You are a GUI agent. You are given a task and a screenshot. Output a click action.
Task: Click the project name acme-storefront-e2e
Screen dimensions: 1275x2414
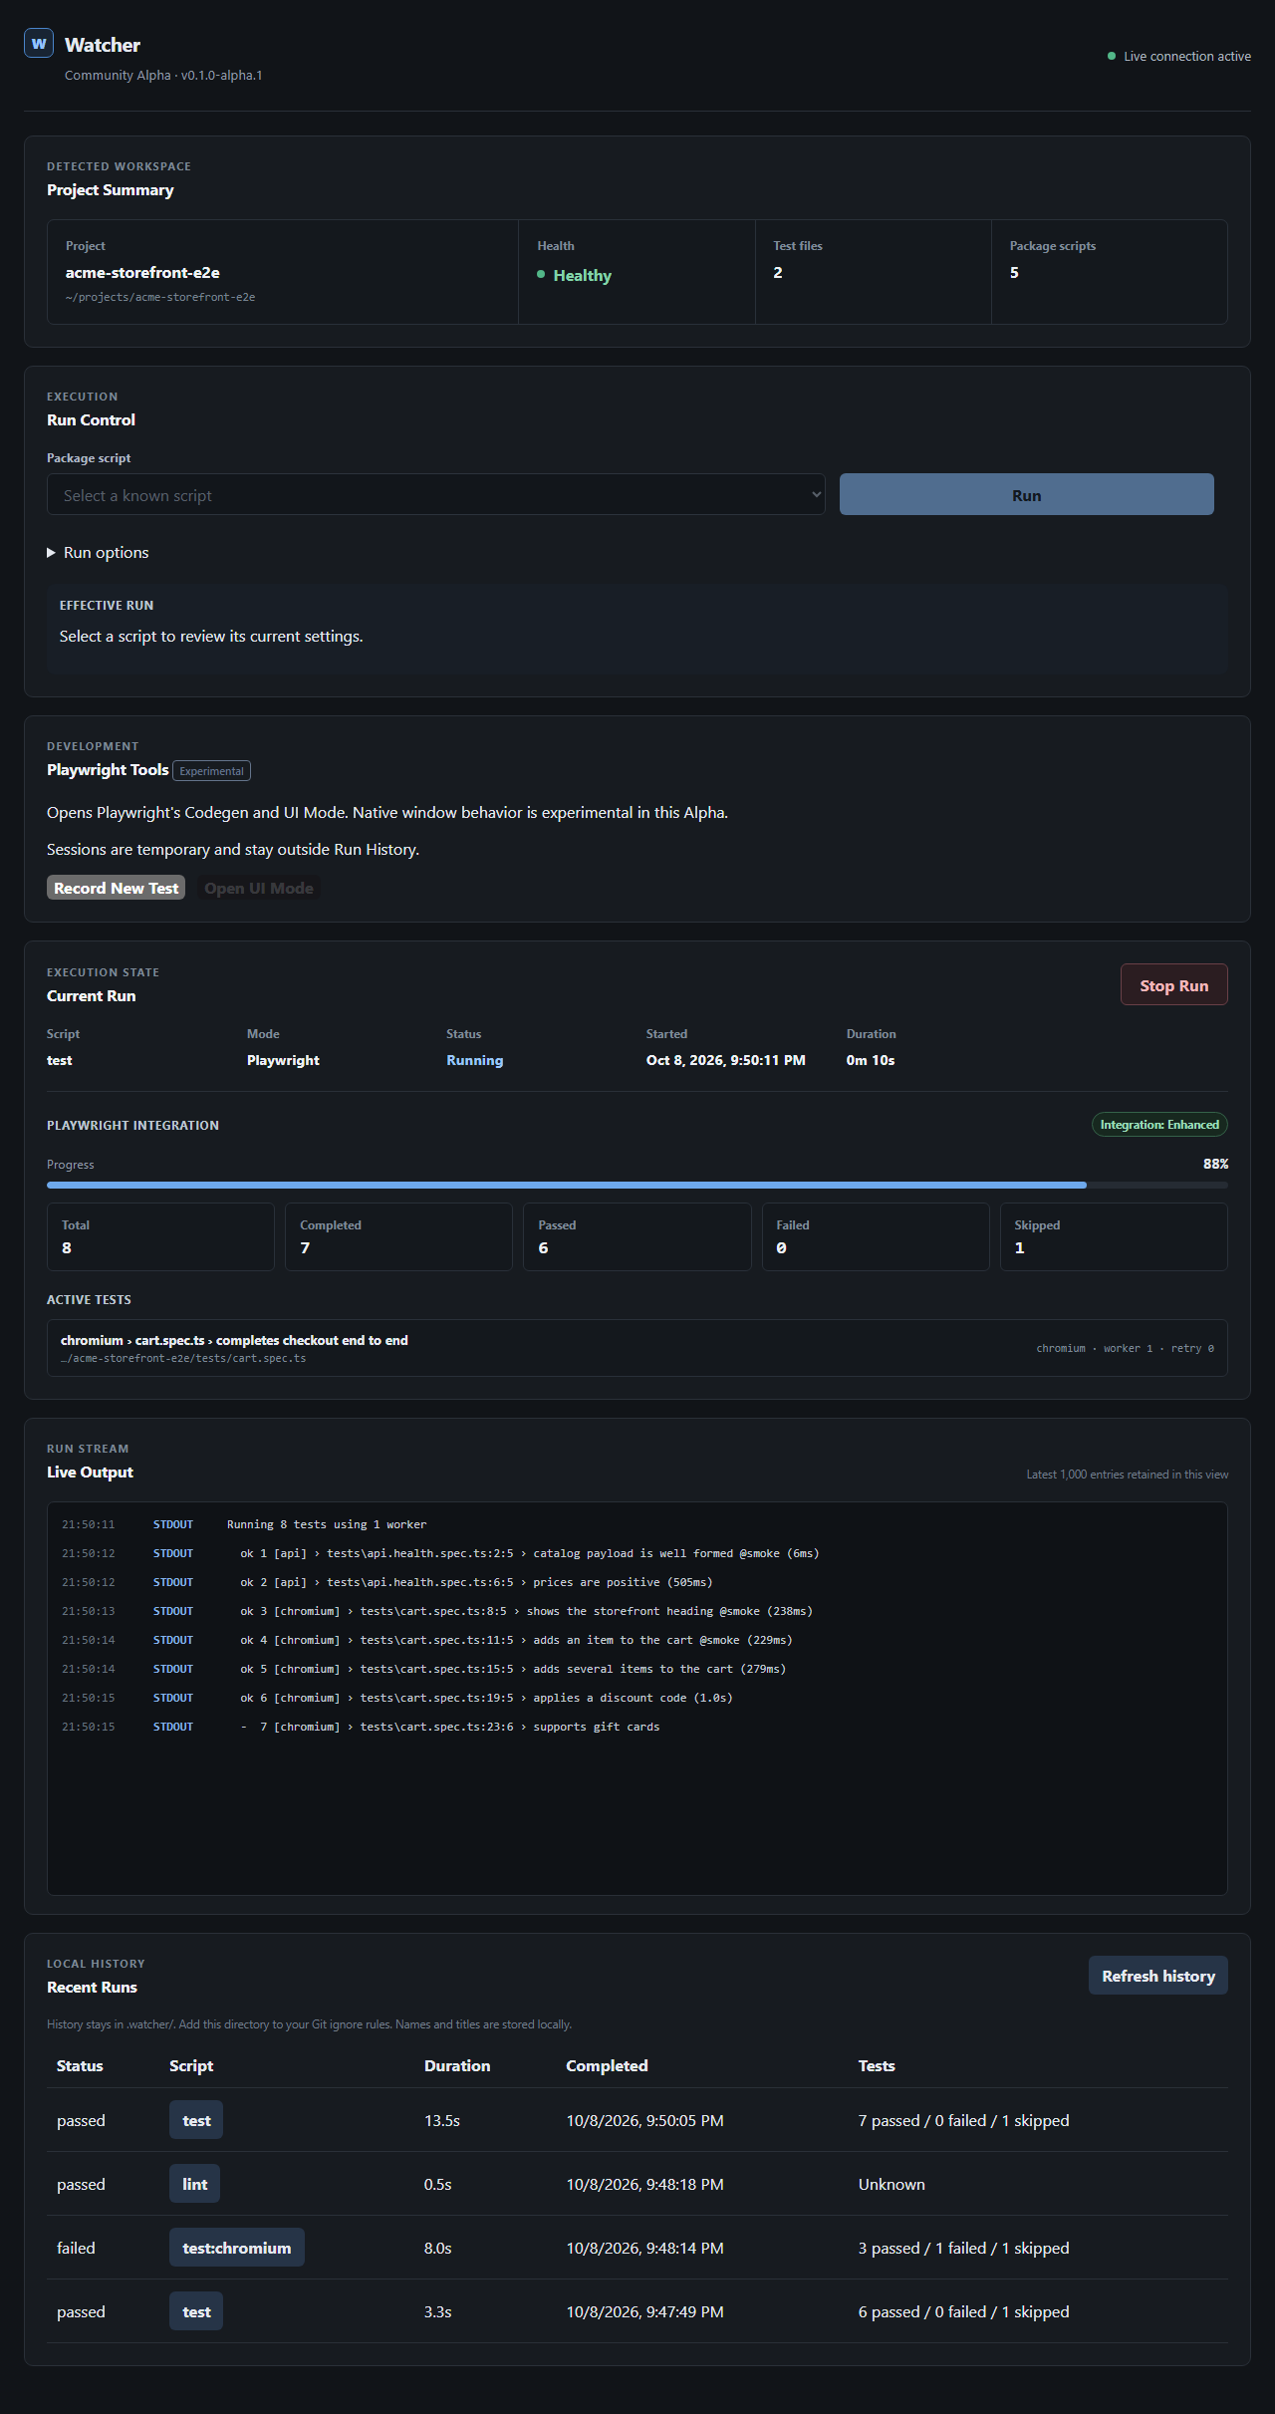coord(142,273)
